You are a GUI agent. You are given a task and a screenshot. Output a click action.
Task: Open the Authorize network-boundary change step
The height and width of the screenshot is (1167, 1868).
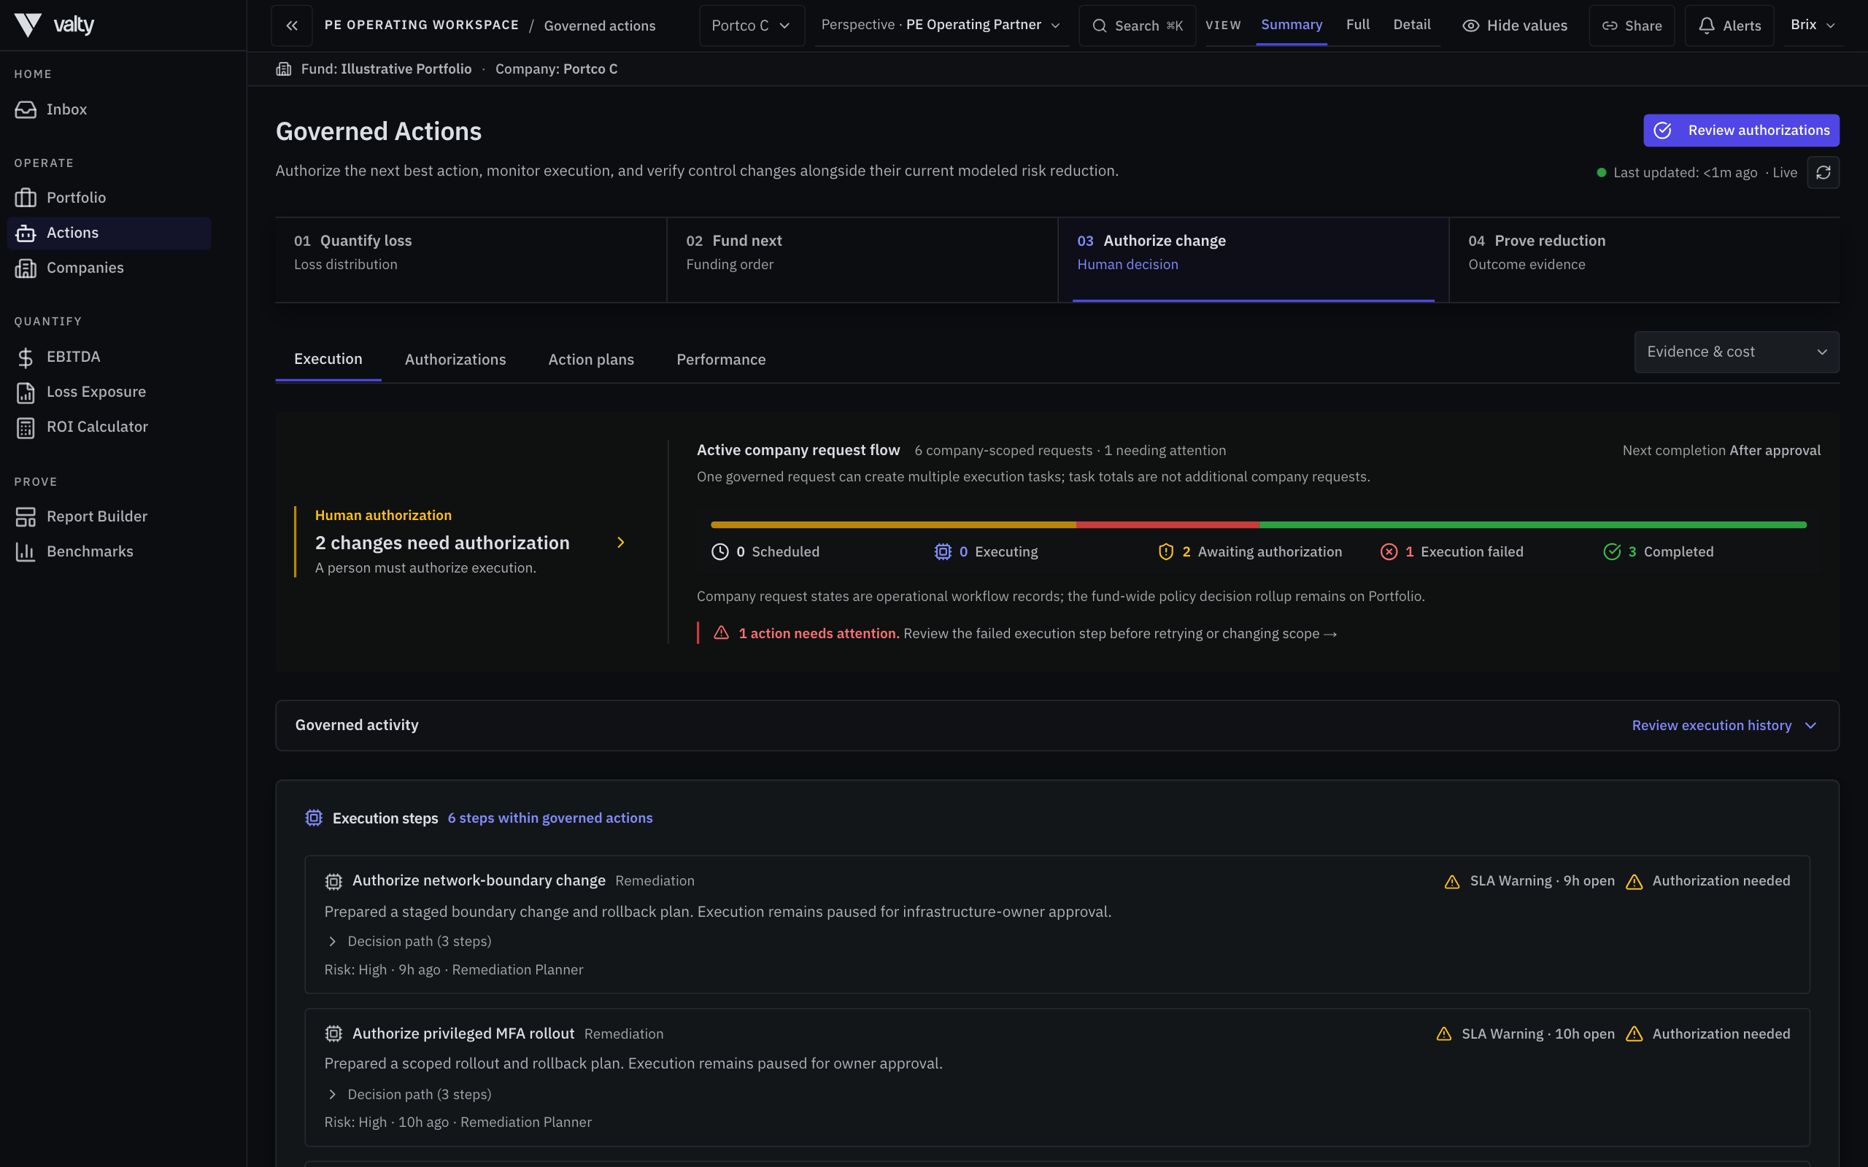coord(1057,925)
